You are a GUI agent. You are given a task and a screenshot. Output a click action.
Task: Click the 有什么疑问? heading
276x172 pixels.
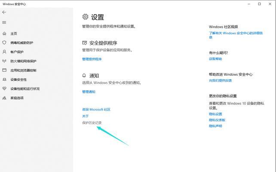[218, 52]
